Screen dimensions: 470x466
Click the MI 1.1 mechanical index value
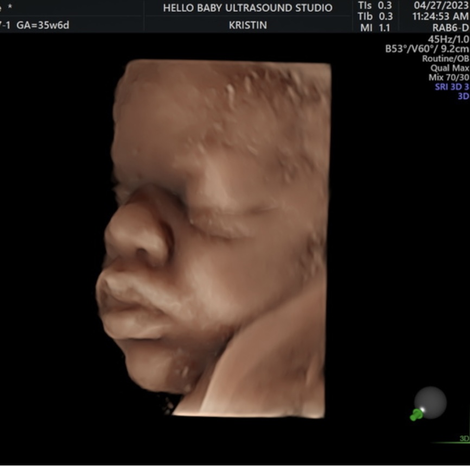click(376, 27)
